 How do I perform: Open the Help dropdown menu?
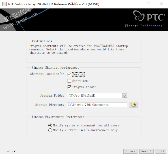10,151
